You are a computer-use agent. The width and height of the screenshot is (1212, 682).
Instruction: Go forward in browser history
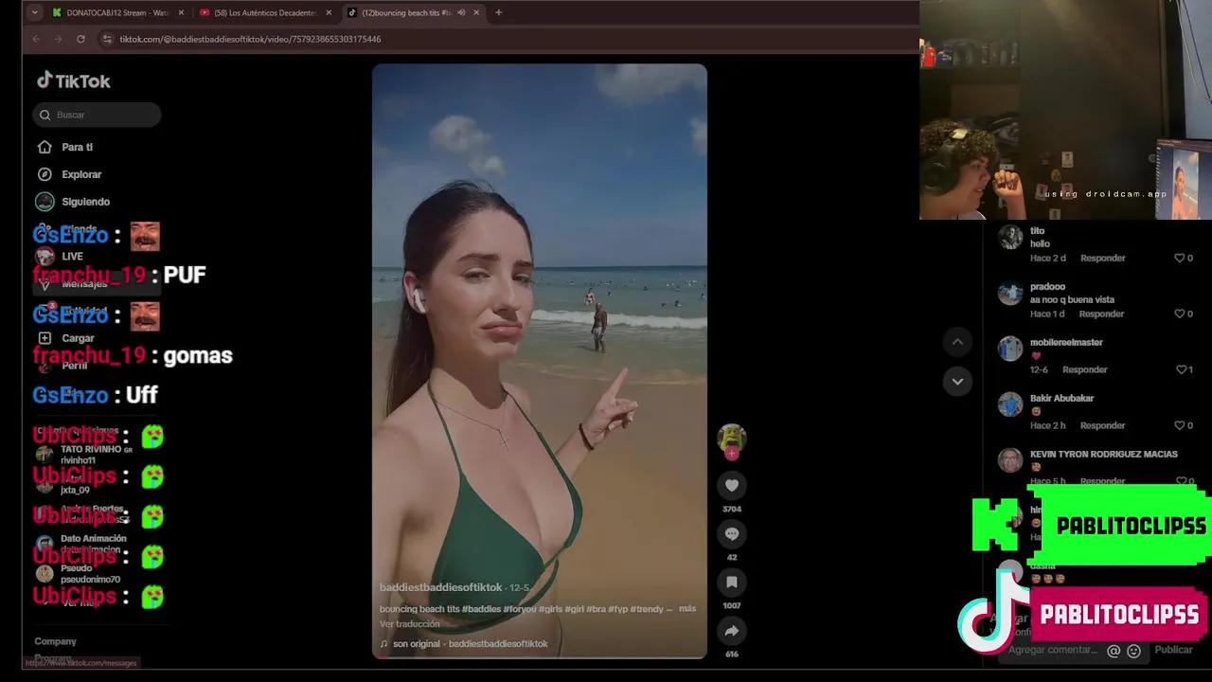tap(58, 39)
